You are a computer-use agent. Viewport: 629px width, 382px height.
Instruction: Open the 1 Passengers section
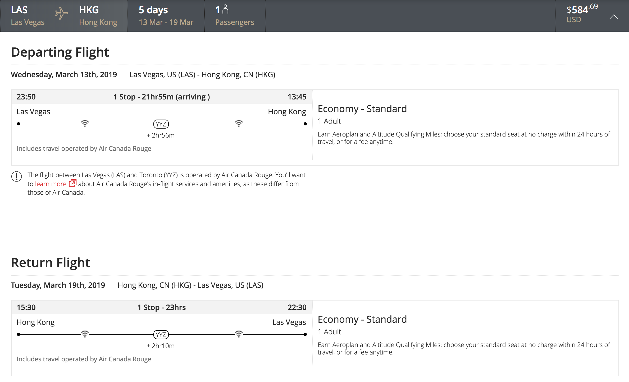(x=234, y=16)
